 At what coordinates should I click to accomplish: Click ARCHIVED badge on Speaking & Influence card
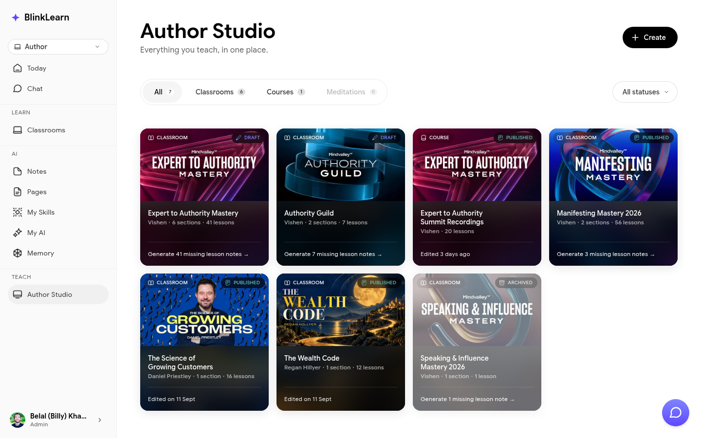516,283
